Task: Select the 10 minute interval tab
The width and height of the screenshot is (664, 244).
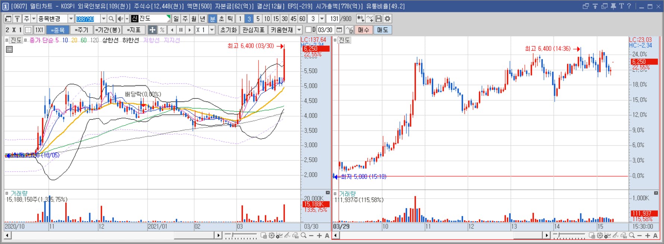Action: (267, 19)
